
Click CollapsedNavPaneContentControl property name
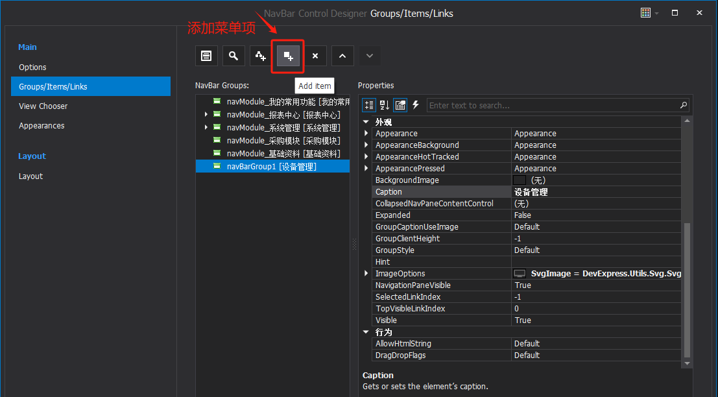click(435, 203)
